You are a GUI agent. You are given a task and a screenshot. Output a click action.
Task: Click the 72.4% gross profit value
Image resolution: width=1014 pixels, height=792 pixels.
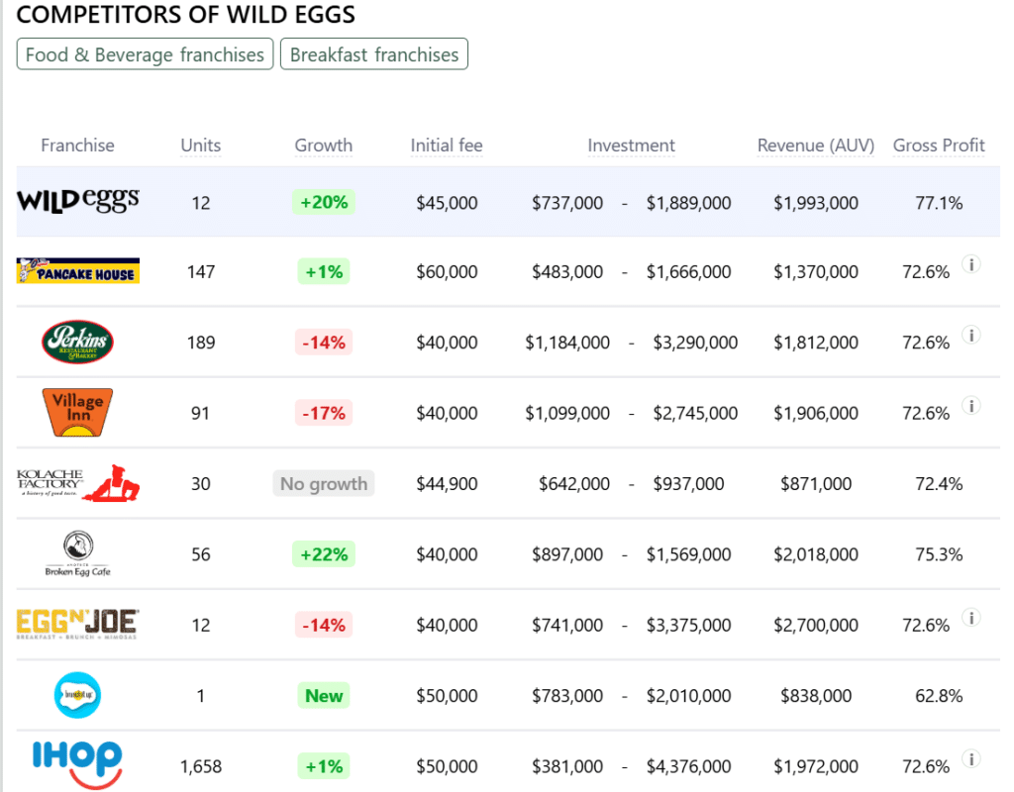coord(939,483)
